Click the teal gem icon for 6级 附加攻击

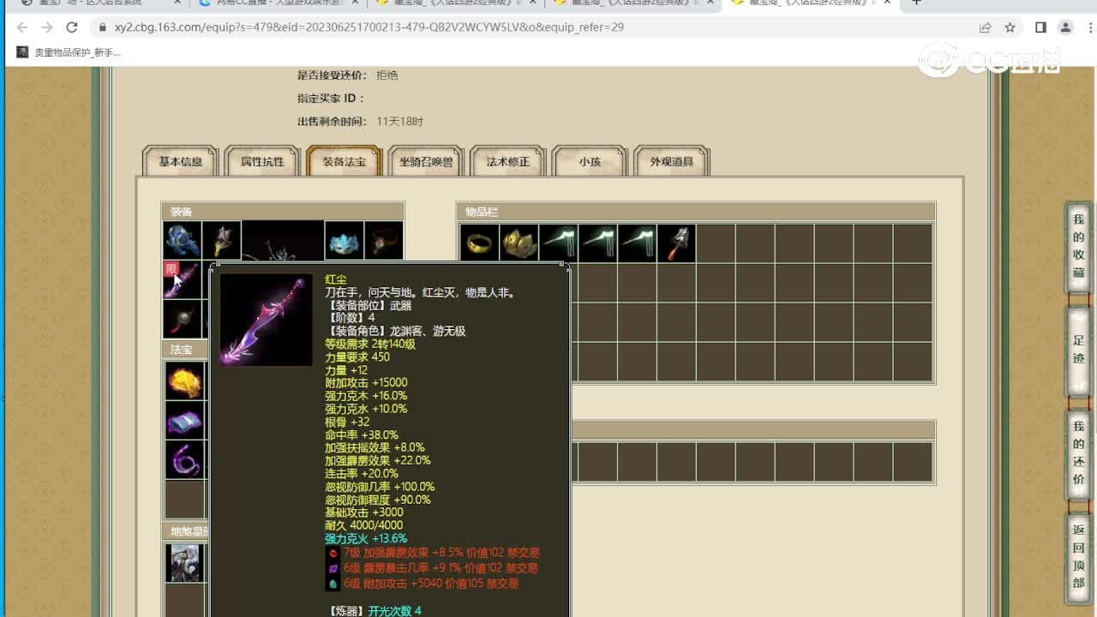[x=333, y=584]
